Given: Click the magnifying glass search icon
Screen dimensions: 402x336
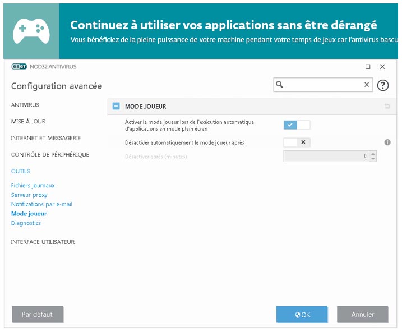Looking at the screenshot, I should [280, 85].
